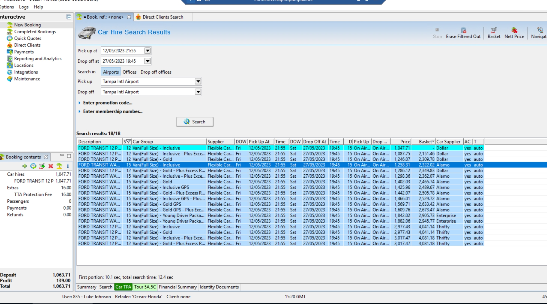This screenshot has height=304, width=547.
Task: Open the Help menu
Action: point(38,7)
